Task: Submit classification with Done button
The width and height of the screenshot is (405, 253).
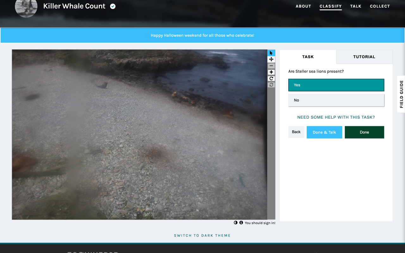Action: pyautogui.click(x=364, y=132)
